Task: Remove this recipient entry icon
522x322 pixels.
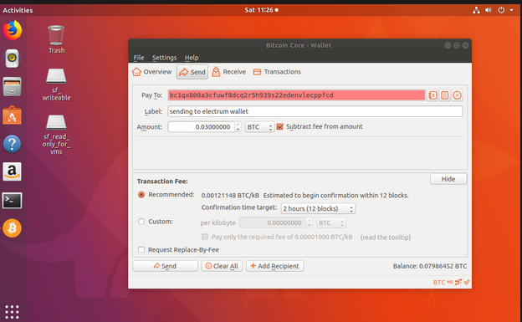Action: (457, 95)
